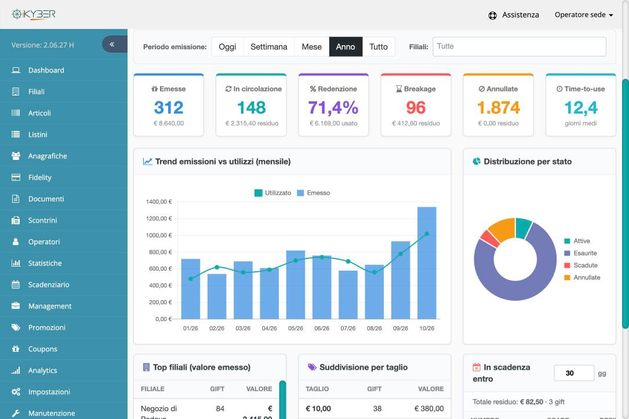Image resolution: width=629 pixels, height=419 pixels.
Task: Click the Operatori user icon
Action: 16,242
